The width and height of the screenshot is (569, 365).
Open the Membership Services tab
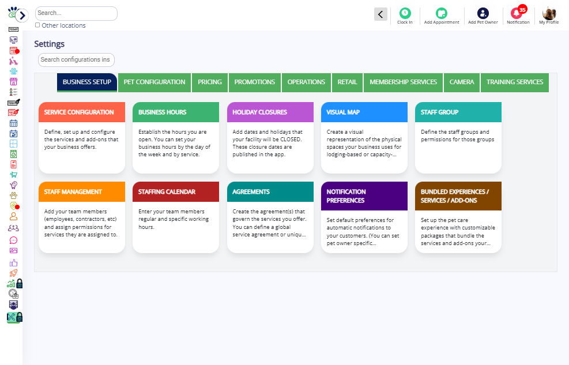tap(403, 82)
